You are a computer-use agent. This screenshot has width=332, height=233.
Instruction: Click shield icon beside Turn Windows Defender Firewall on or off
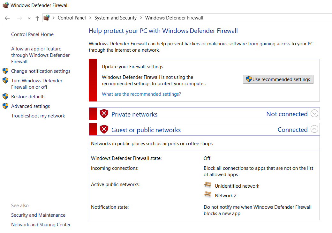pyautogui.click(x=5, y=80)
